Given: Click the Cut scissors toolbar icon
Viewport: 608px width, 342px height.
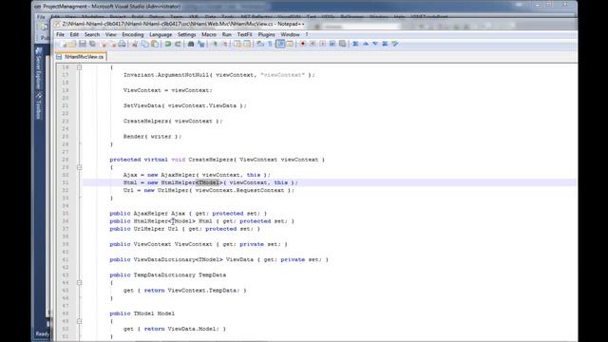Looking at the screenshot, I should click(x=135, y=44).
